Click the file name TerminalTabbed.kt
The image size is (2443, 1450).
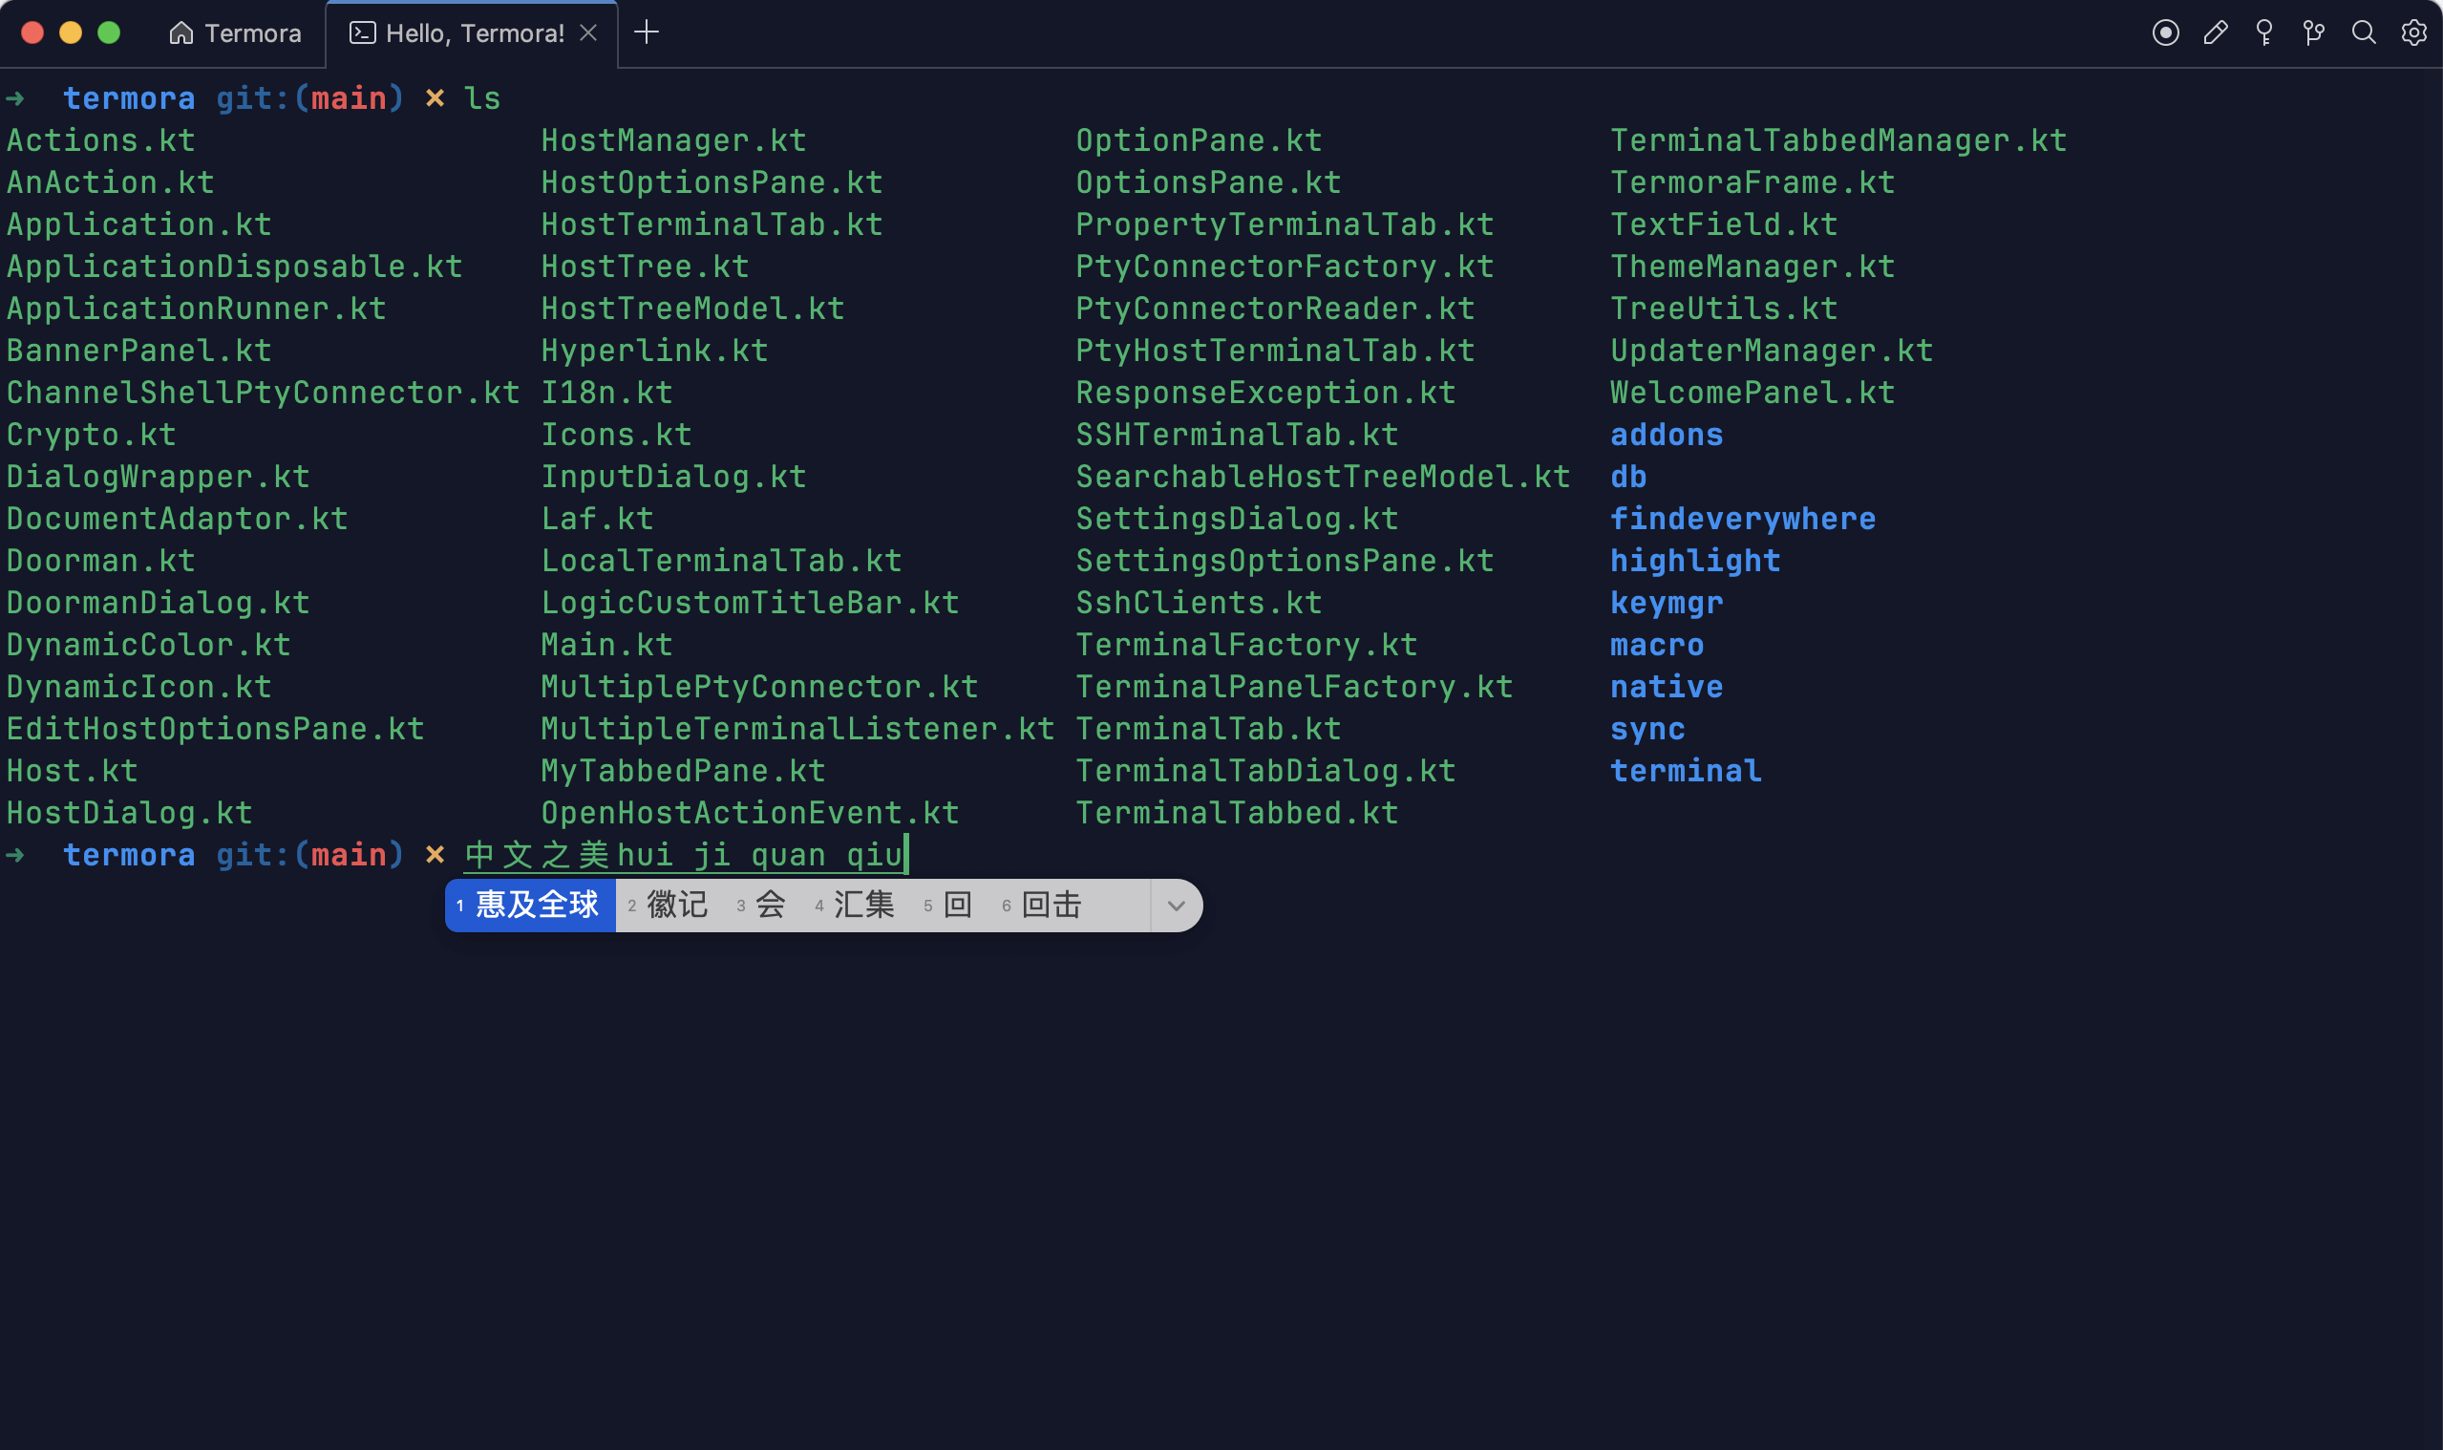point(1238,813)
